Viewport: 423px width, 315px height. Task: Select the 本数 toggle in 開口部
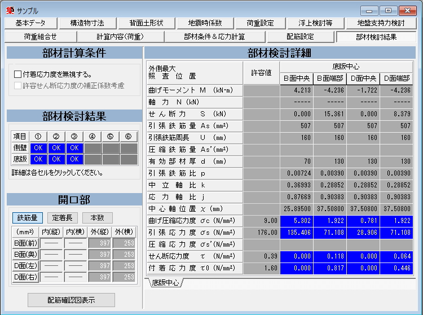point(97,218)
